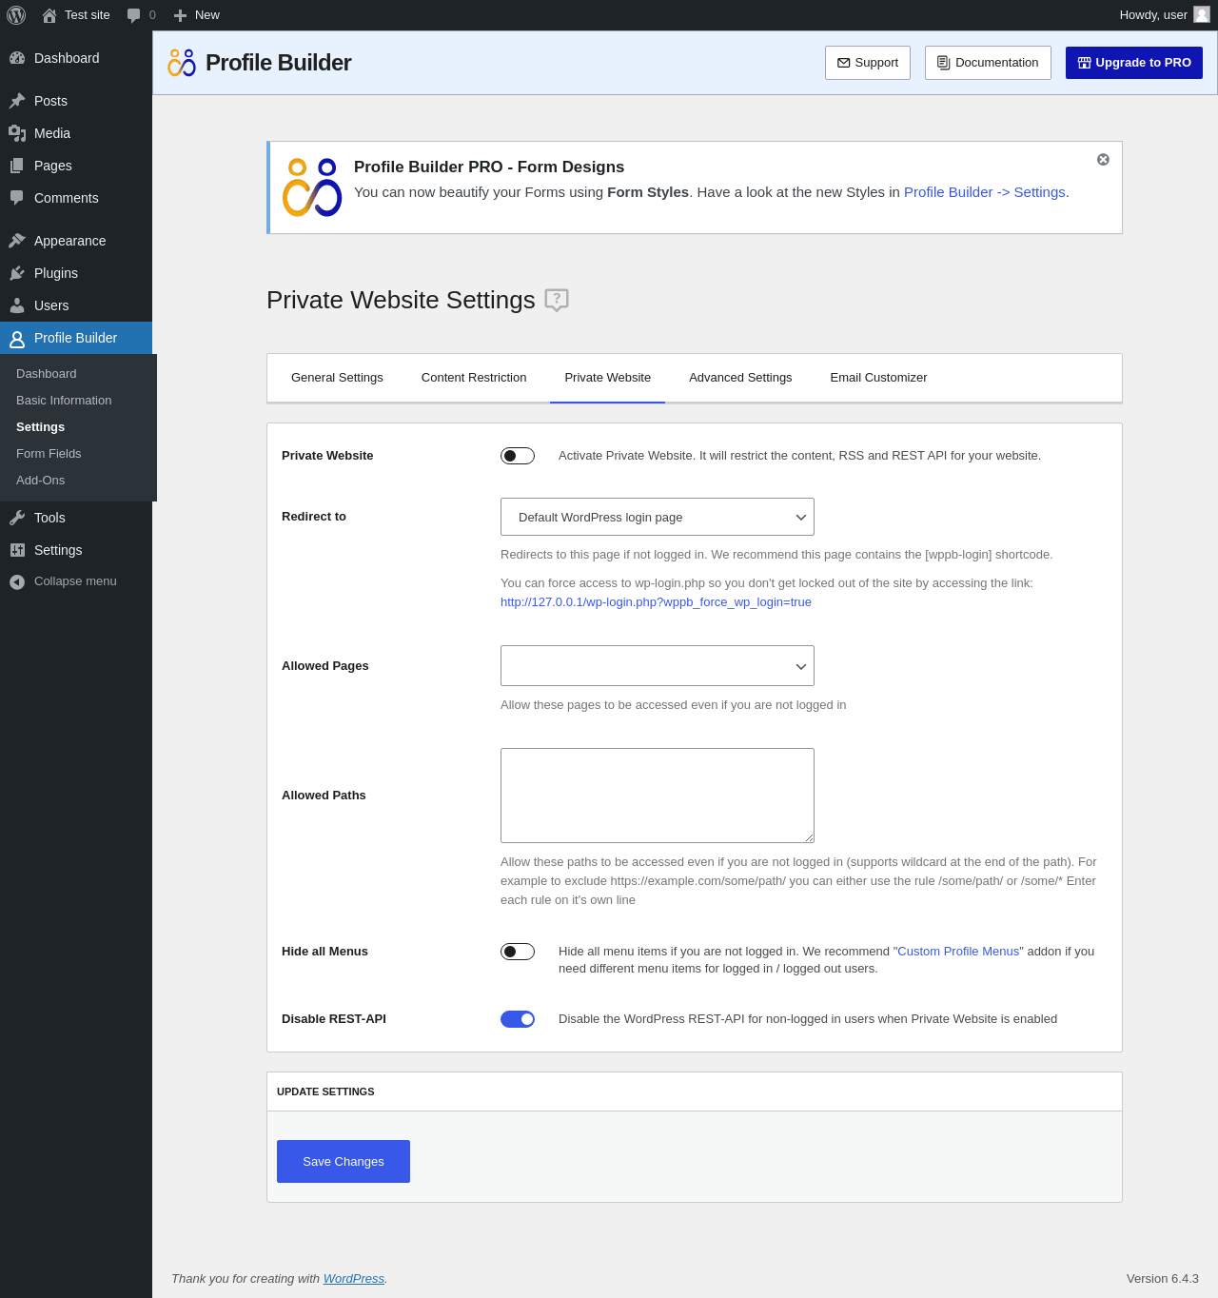Open the comments bubble in admin bar
The height and width of the screenshot is (1298, 1218).
[133, 15]
